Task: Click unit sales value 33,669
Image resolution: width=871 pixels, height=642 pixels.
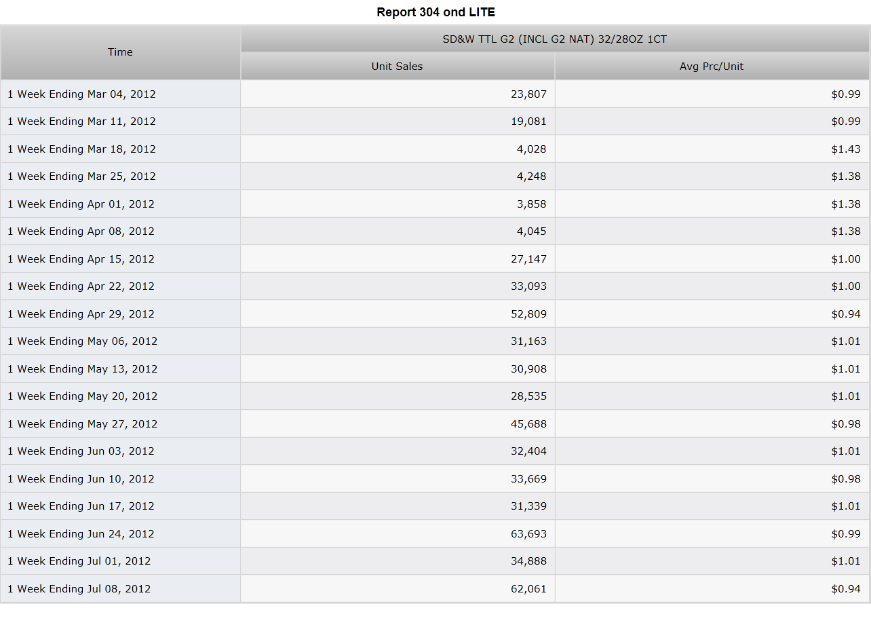Action: point(528,479)
